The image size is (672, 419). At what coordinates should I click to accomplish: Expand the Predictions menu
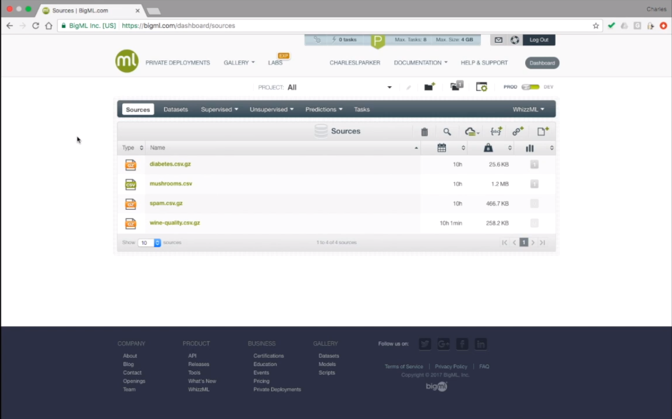tap(324, 109)
